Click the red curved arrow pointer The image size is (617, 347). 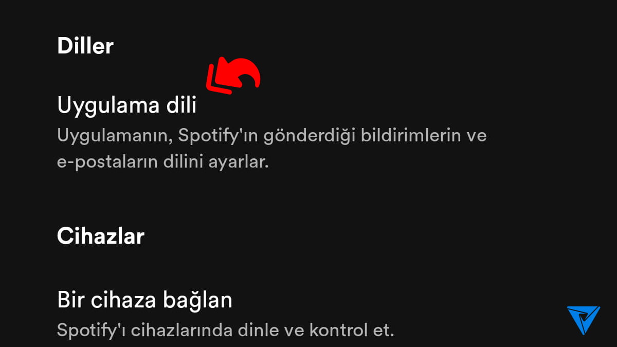[x=233, y=76]
